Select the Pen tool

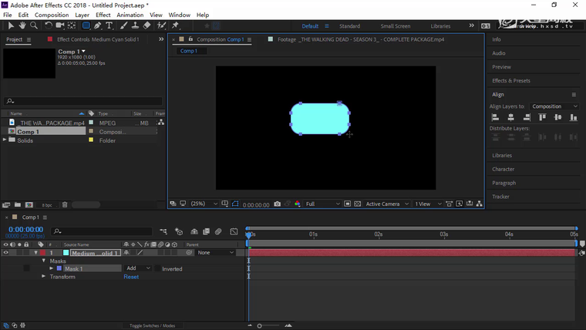98,25
